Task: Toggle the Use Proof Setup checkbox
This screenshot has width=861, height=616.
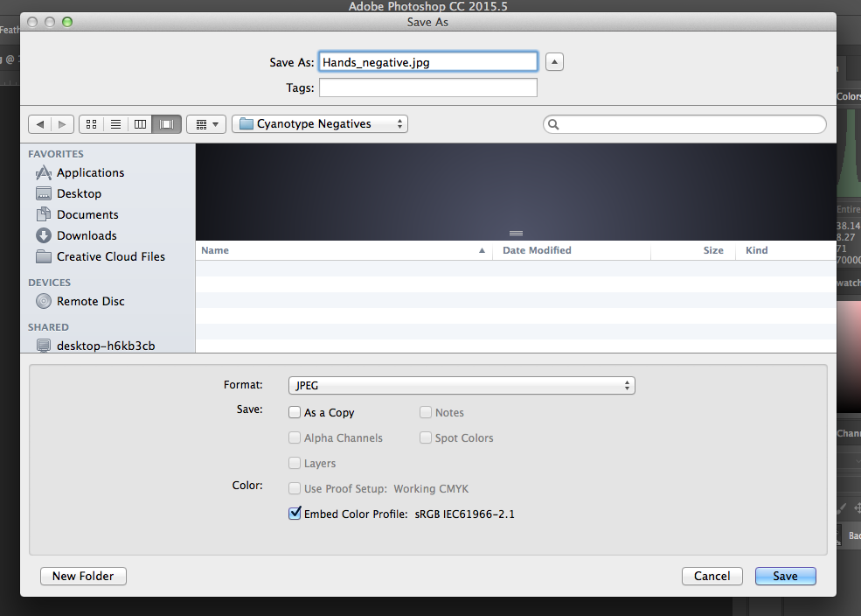Action: click(295, 488)
